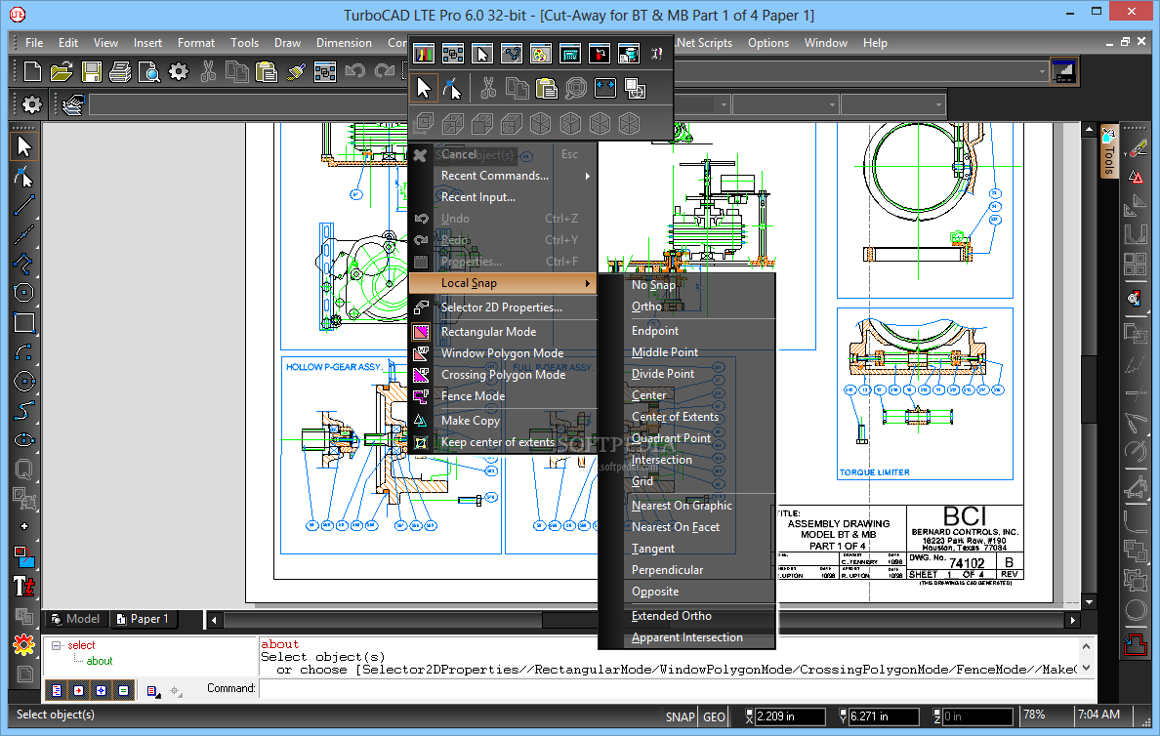
Task: Expand the Local Snap submenu
Action: pyautogui.click(x=503, y=282)
